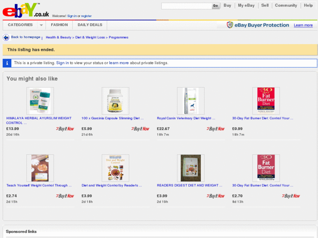Click Buy It Now badge on Readers Digest £3.99 item
Screen dimensions: 318x238
[x=216, y=196]
